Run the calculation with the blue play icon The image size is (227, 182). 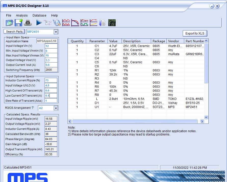(39, 23)
